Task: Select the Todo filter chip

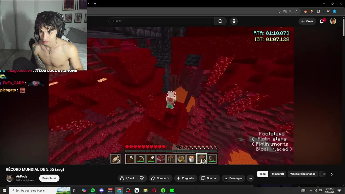Action: [x=263, y=174]
